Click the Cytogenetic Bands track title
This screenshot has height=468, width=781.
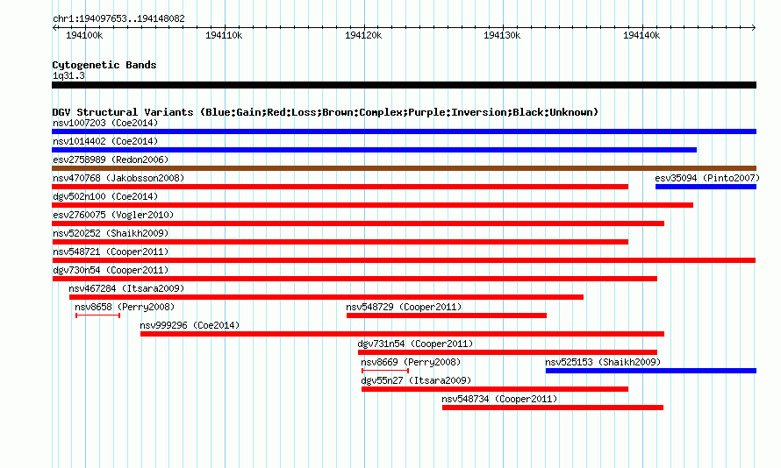[104, 65]
